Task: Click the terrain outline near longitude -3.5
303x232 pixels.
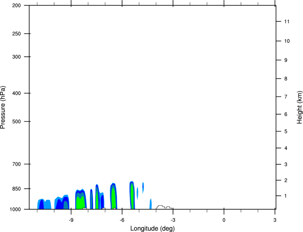Action: [164, 207]
